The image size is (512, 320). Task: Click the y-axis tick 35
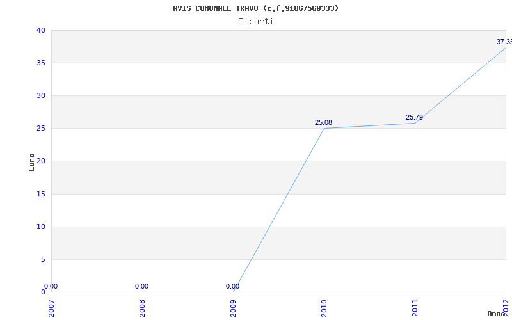[x=41, y=63]
